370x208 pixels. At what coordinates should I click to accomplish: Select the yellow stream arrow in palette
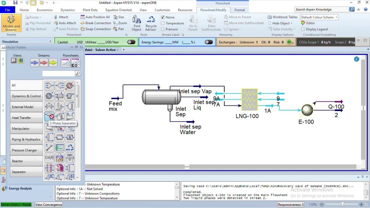pos(53,62)
